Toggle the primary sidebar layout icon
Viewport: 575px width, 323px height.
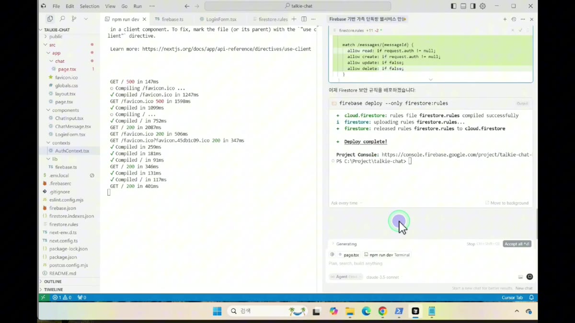click(x=454, y=6)
